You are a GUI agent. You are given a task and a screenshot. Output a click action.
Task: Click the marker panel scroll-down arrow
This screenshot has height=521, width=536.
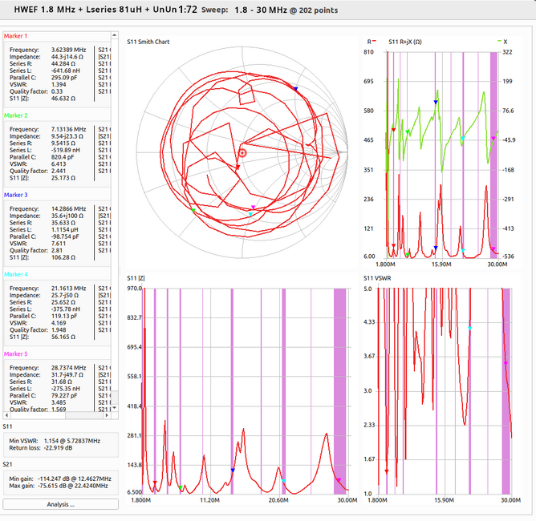pos(115,407)
